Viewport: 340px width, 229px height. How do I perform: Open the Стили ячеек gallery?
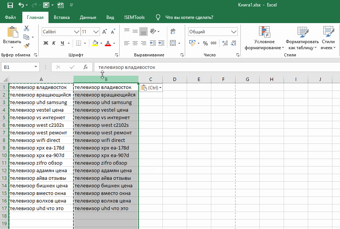pos(328,38)
